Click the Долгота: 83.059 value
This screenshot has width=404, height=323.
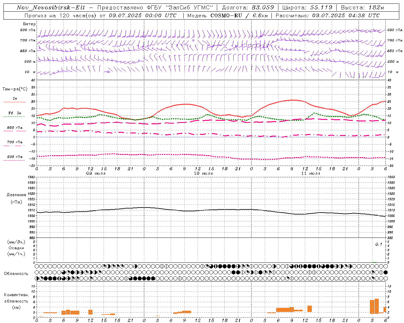[248, 8]
